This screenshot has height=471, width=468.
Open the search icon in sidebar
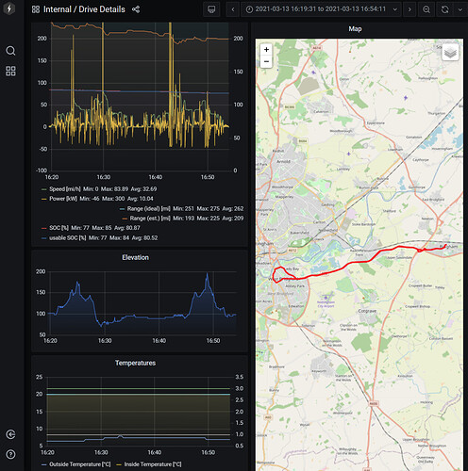[10, 51]
